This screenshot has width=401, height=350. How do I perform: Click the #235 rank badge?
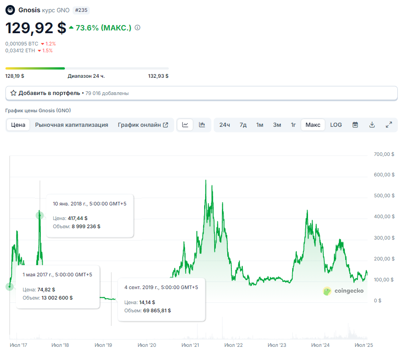81,10
